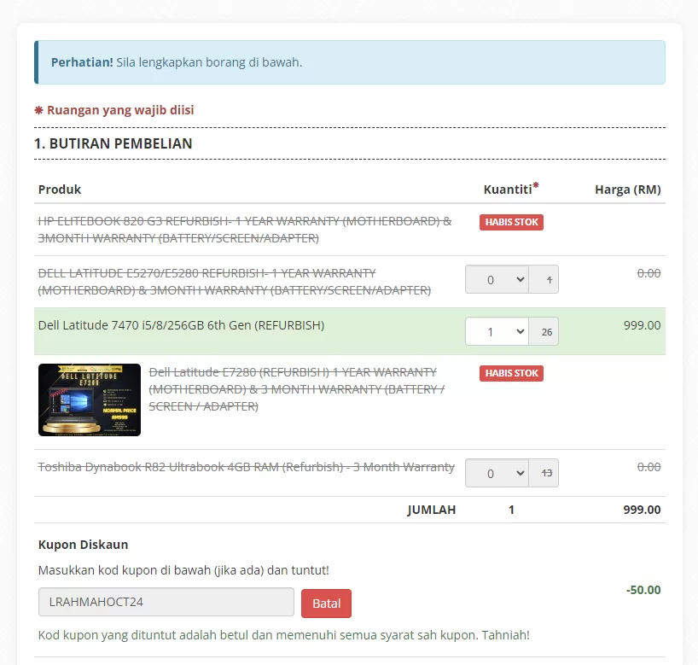Viewport: 698px width, 665px height.
Task: Open the Dell Latitude E7280 product thumbnail
Action: pyautogui.click(x=90, y=400)
